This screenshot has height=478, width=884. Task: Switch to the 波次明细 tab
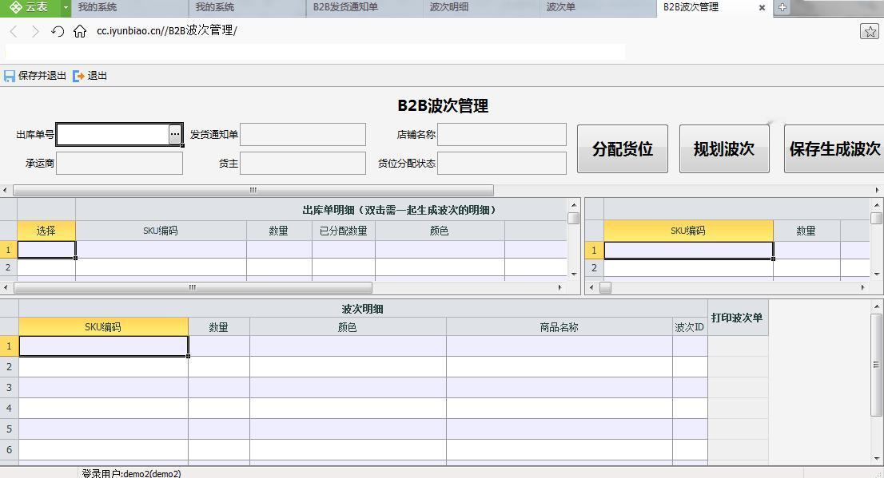(x=449, y=7)
